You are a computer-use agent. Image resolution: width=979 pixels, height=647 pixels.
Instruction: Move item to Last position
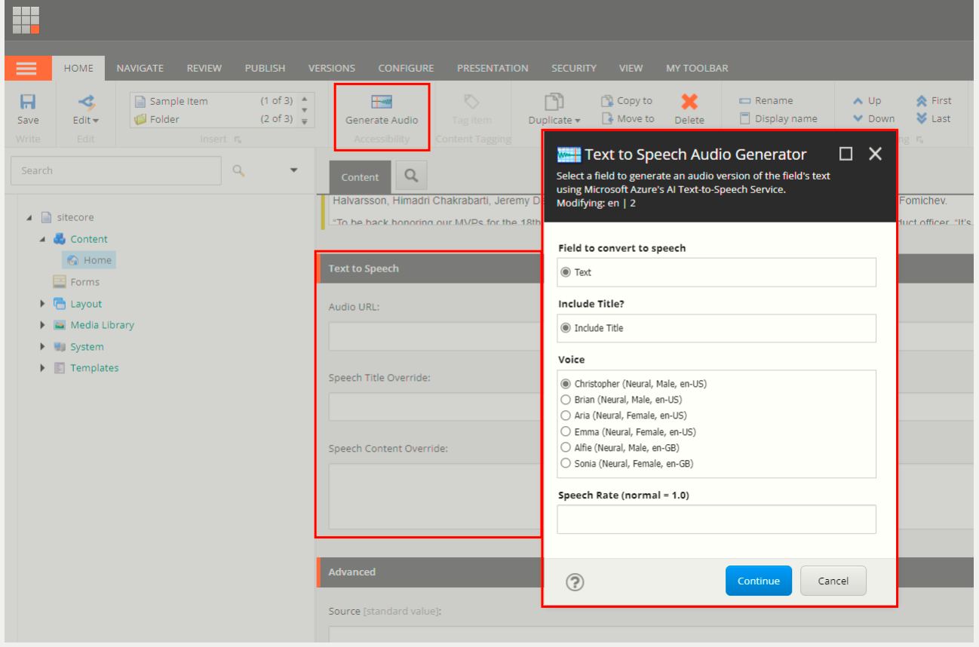point(933,118)
